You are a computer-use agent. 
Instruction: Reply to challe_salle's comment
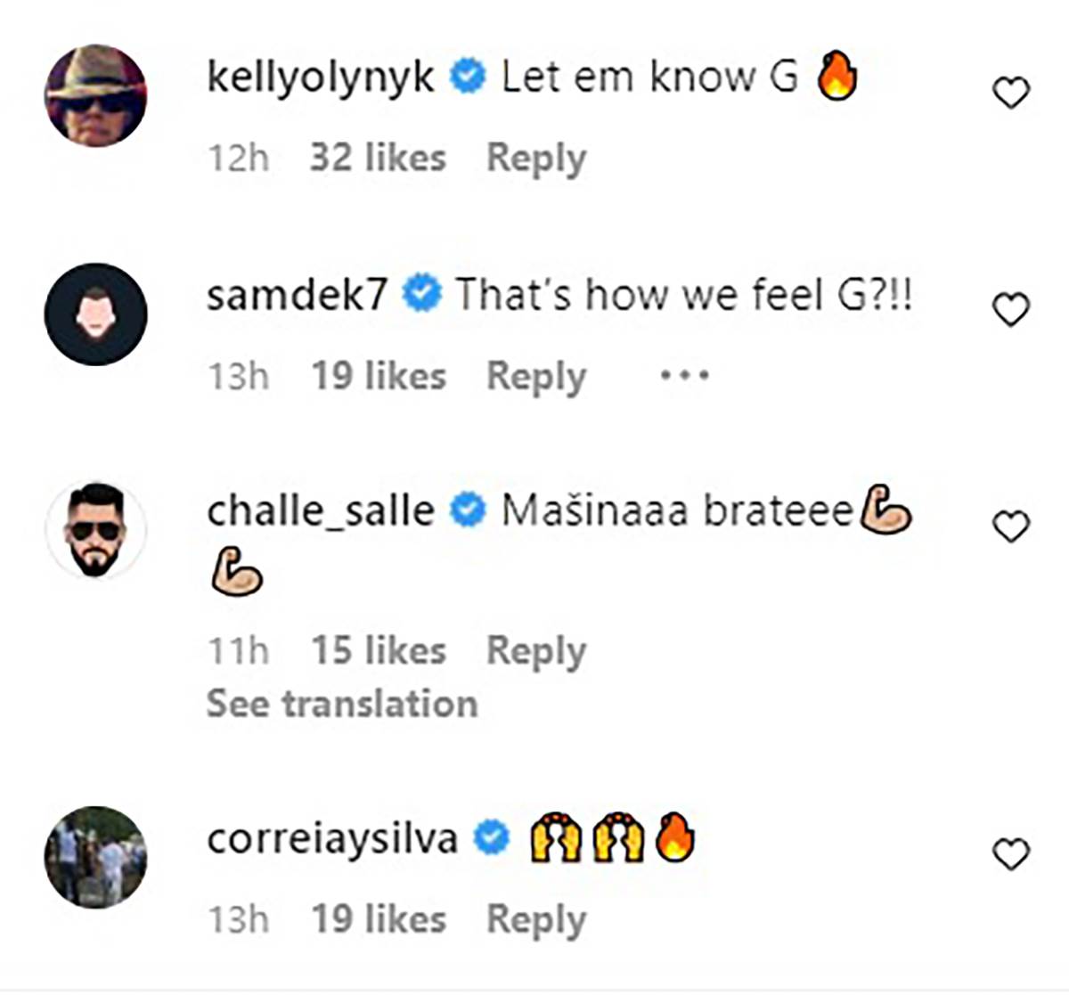tap(536, 650)
